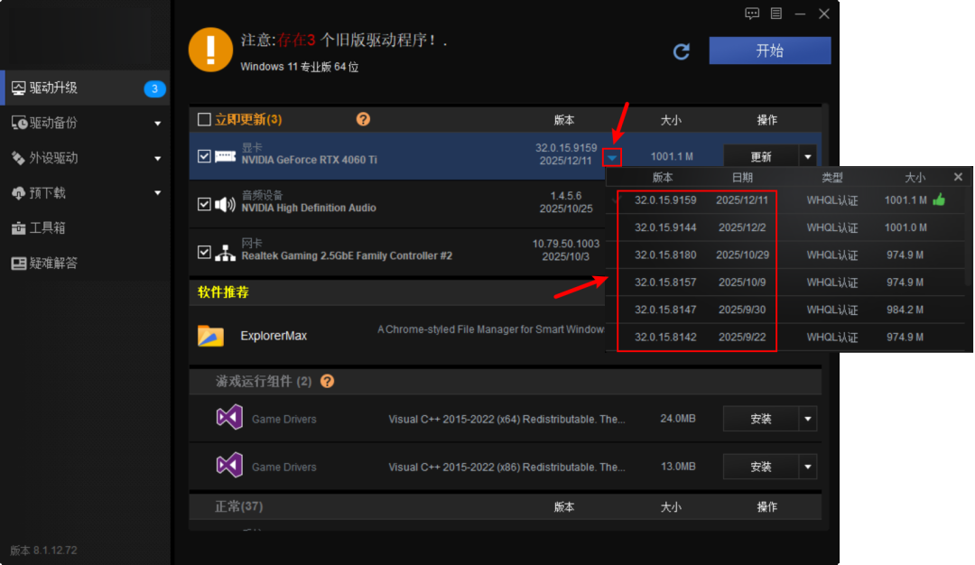Expand the 驱动备份 sidebar arrow
This screenshot has width=975, height=565.
pyautogui.click(x=157, y=124)
